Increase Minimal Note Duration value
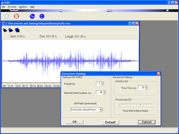The width and height of the screenshot is (179, 134). (x=104, y=91)
